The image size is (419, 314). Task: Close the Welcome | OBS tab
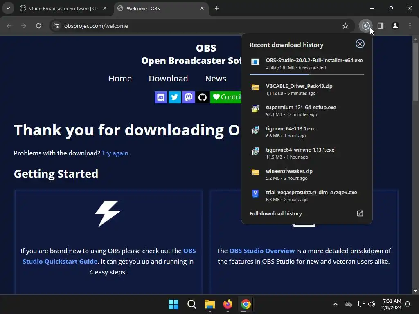(202, 8)
